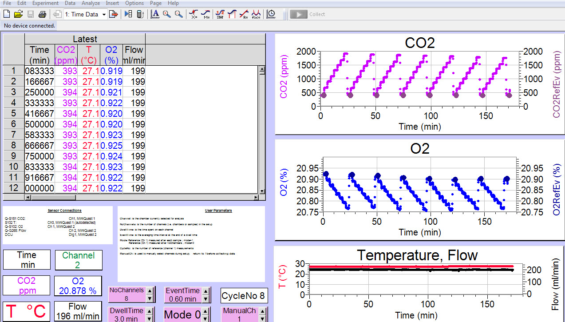
Task: Select the Integral tool icon
Action: point(231,13)
